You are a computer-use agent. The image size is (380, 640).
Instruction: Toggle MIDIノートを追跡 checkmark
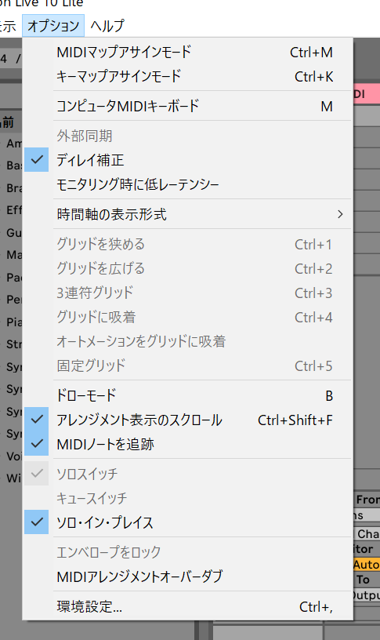point(36,444)
